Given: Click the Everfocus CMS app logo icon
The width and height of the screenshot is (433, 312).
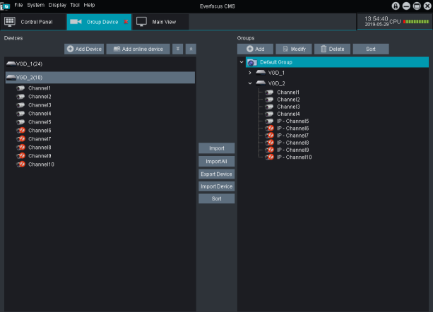Looking at the screenshot, I should pyautogui.click(x=5, y=6).
